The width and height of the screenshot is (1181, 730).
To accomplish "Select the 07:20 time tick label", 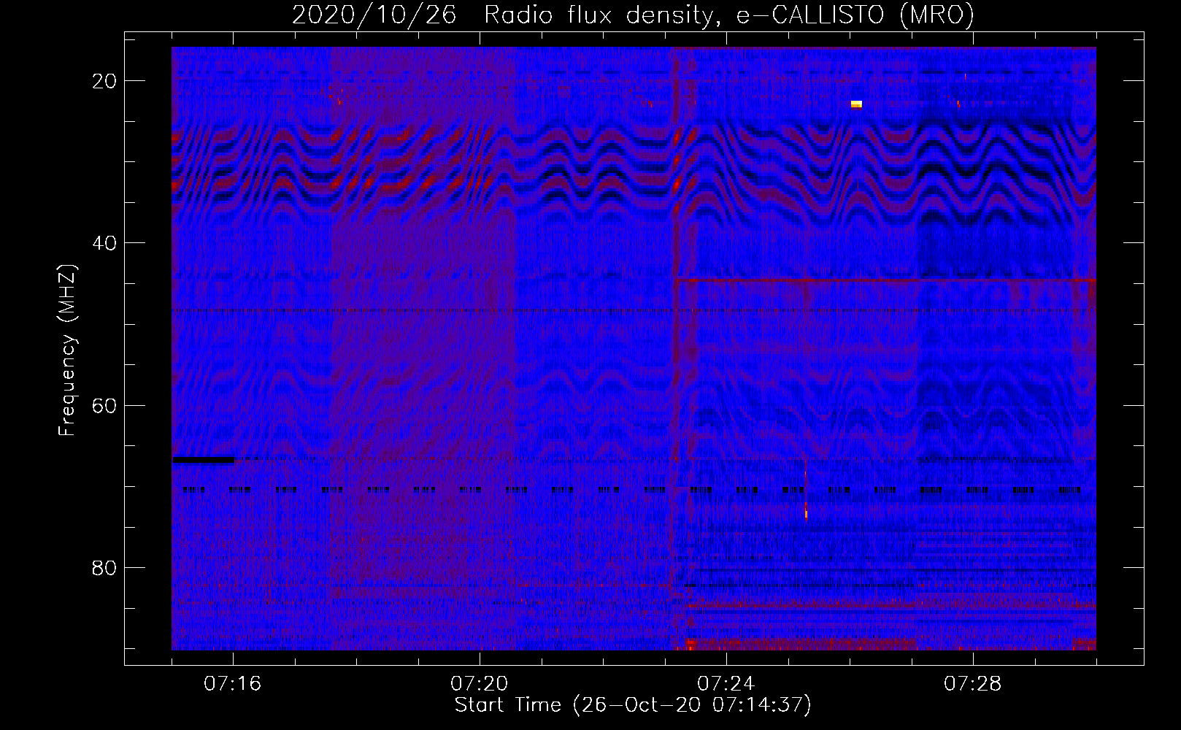I will pos(479,684).
